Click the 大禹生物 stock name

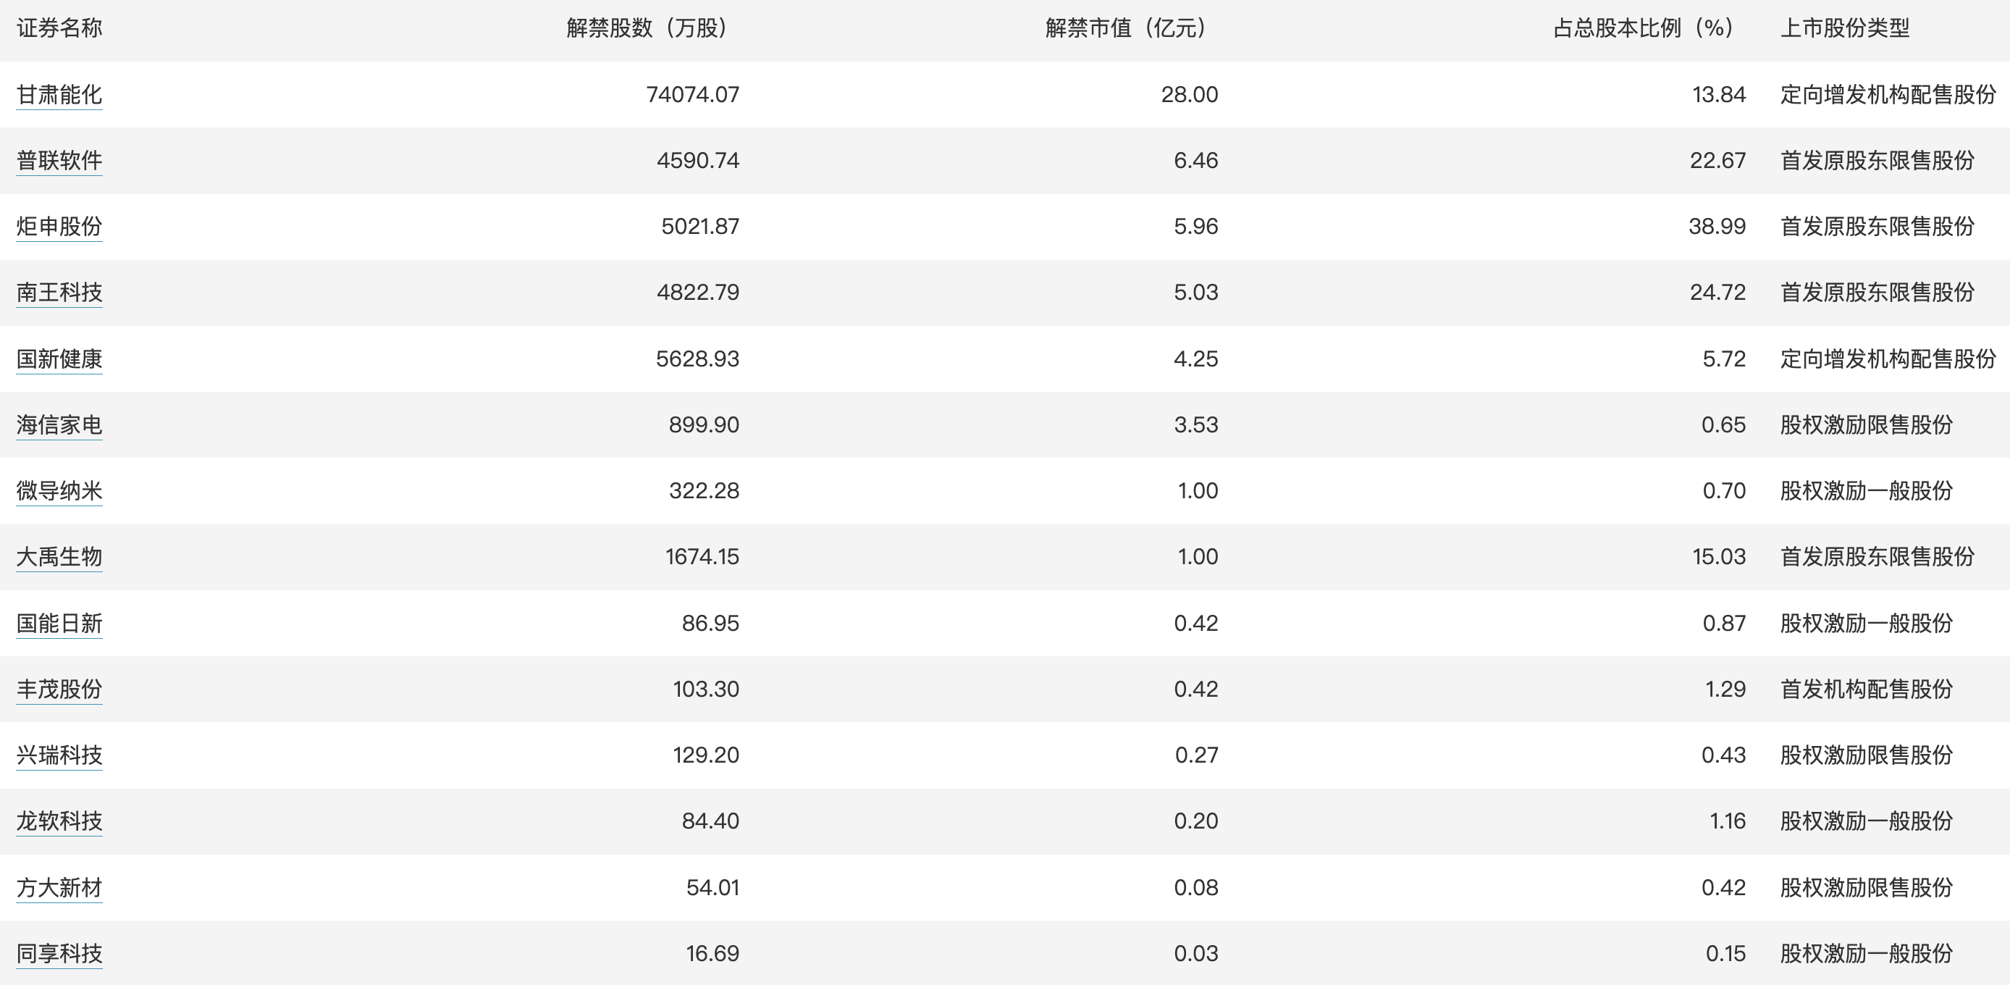59,556
